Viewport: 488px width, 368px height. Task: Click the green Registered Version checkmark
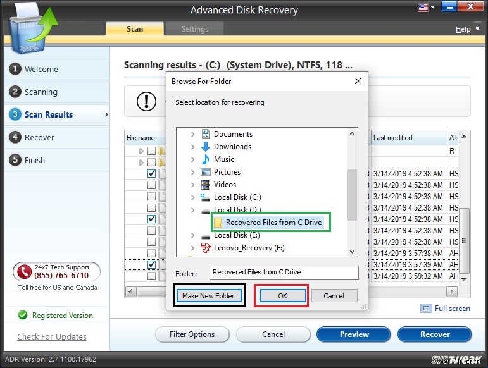point(23,315)
